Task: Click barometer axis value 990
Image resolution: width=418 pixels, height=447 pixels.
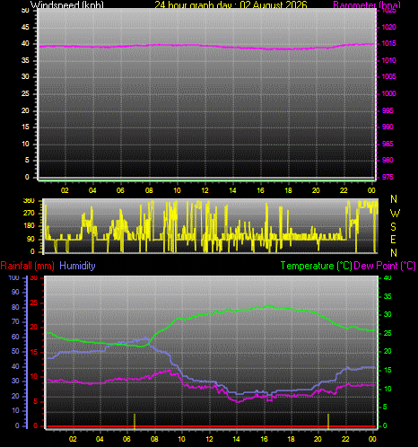Action: click(388, 127)
